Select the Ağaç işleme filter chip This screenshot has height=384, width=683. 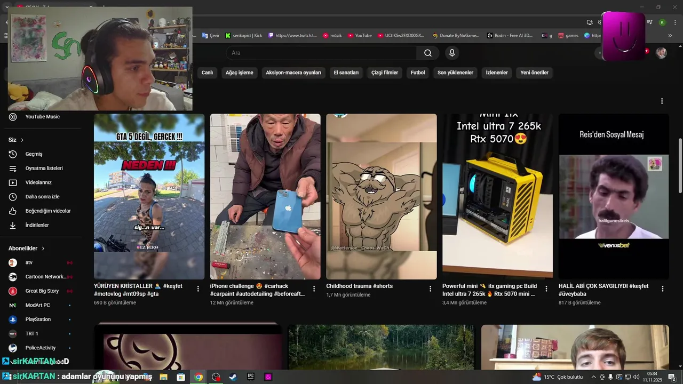(240, 73)
